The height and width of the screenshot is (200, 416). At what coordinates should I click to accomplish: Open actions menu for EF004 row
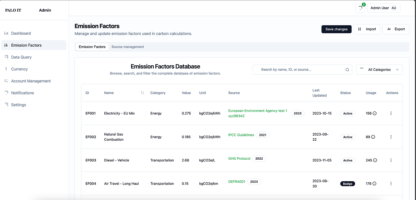tap(391, 184)
